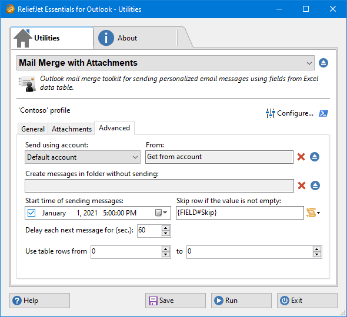Open the Configure... profile settings
This screenshot has width=347, height=317.
point(290,113)
